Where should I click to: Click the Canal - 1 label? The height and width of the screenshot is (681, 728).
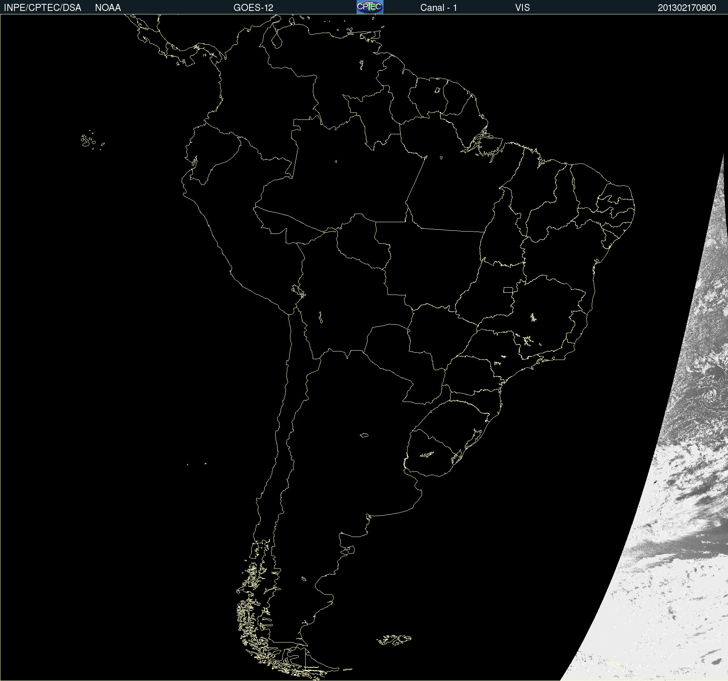tap(438, 8)
